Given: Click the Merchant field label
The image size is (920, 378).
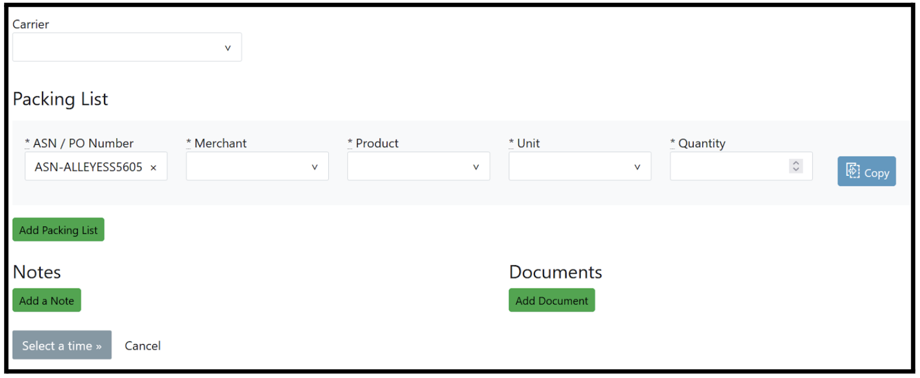Looking at the screenshot, I should tap(220, 143).
